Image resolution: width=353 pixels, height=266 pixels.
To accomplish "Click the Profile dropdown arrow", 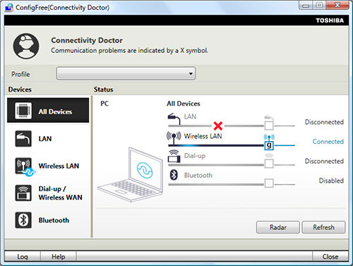I will coord(191,73).
